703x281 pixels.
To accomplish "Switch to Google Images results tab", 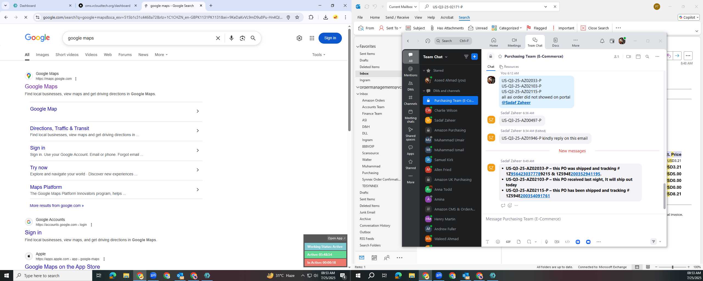I will click(42, 55).
